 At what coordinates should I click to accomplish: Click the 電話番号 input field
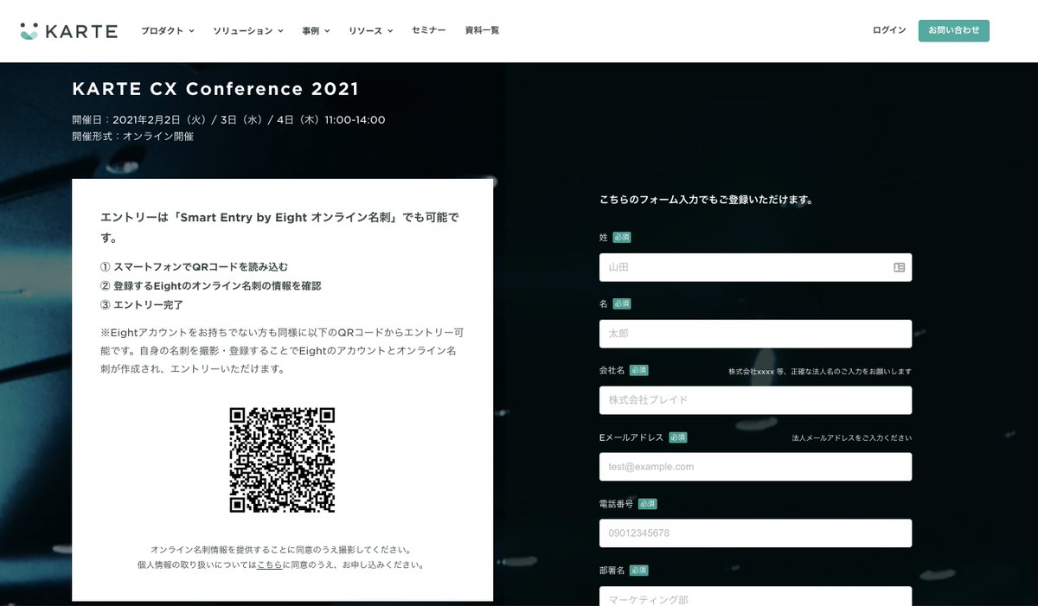tap(755, 533)
